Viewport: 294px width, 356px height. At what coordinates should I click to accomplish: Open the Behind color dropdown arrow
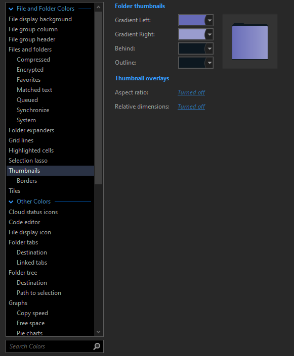tap(209, 48)
